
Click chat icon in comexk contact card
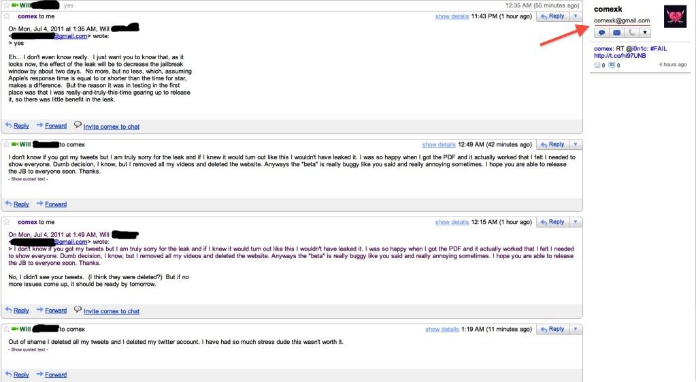pyautogui.click(x=602, y=33)
